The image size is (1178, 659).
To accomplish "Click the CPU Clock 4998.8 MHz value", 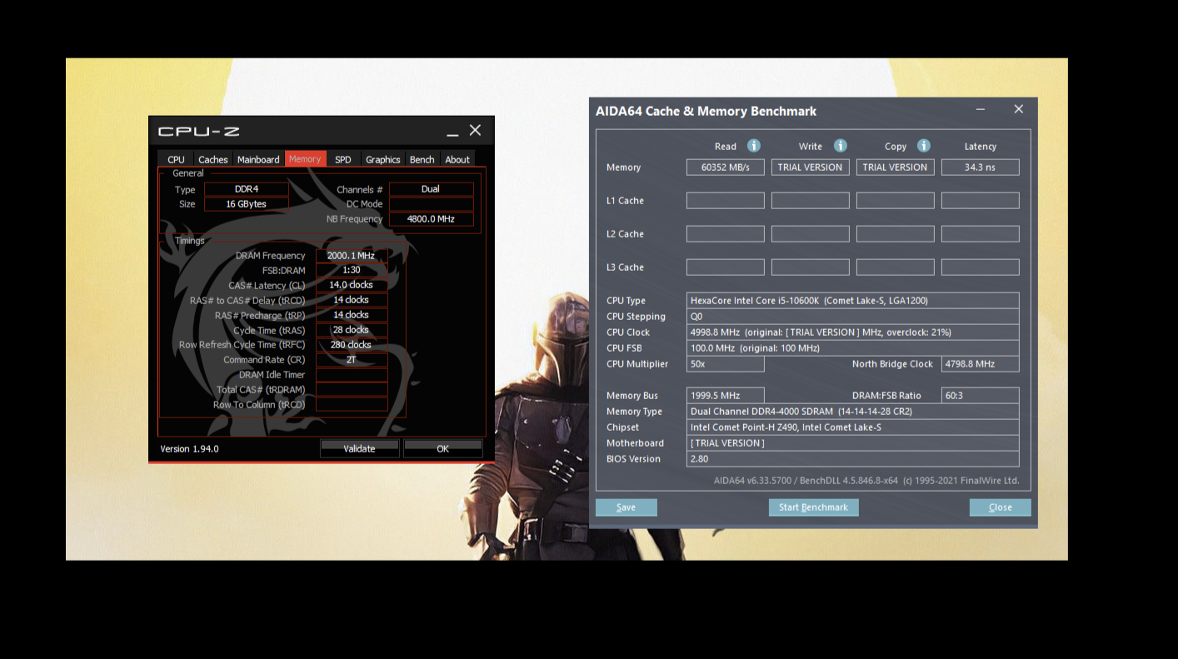I will pyautogui.click(x=853, y=332).
